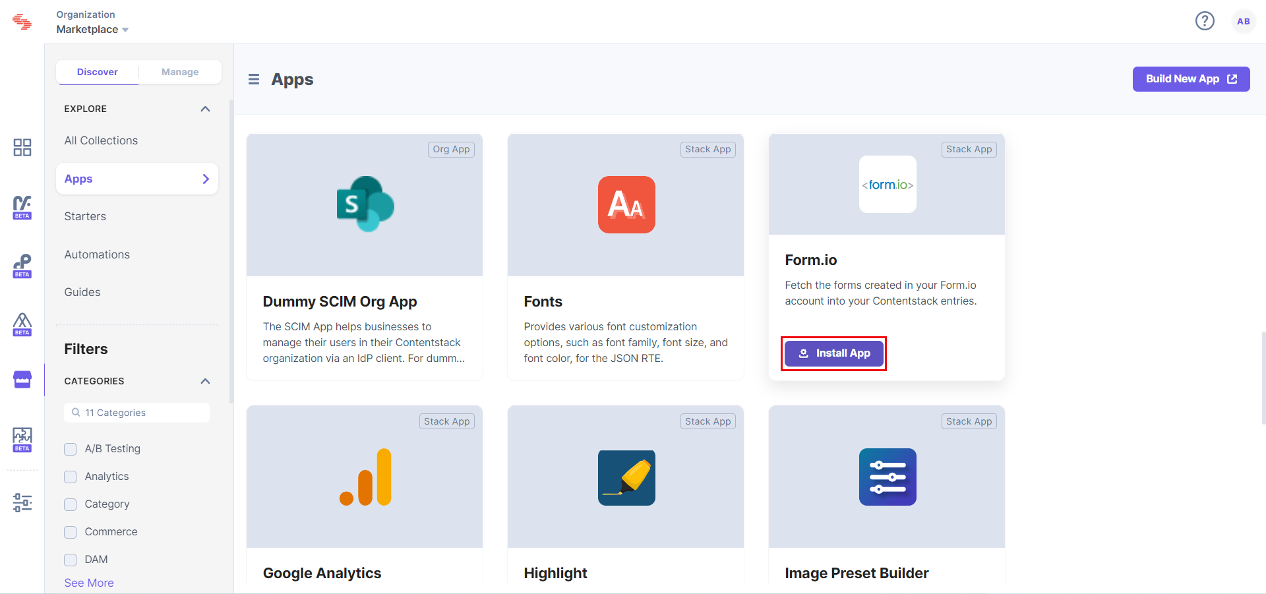
Task: Collapse the EXPLORE section chevron
Action: pyautogui.click(x=205, y=109)
